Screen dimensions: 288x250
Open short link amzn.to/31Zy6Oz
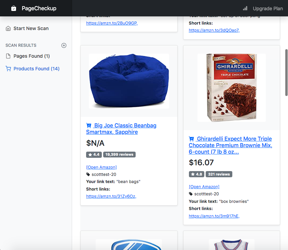pos(111,196)
